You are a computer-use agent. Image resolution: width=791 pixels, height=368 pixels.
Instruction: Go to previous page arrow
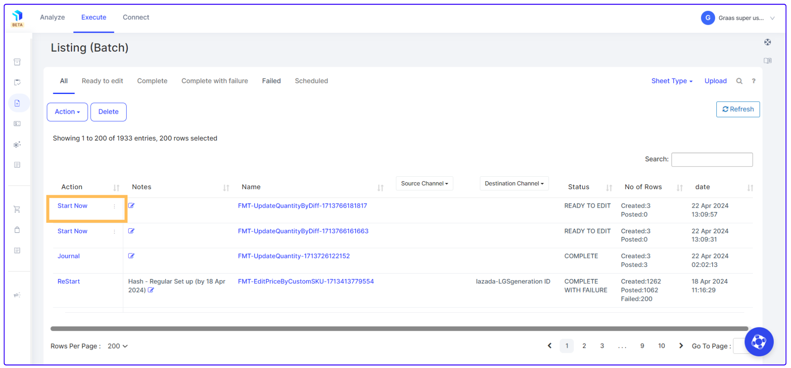tap(549, 346)
